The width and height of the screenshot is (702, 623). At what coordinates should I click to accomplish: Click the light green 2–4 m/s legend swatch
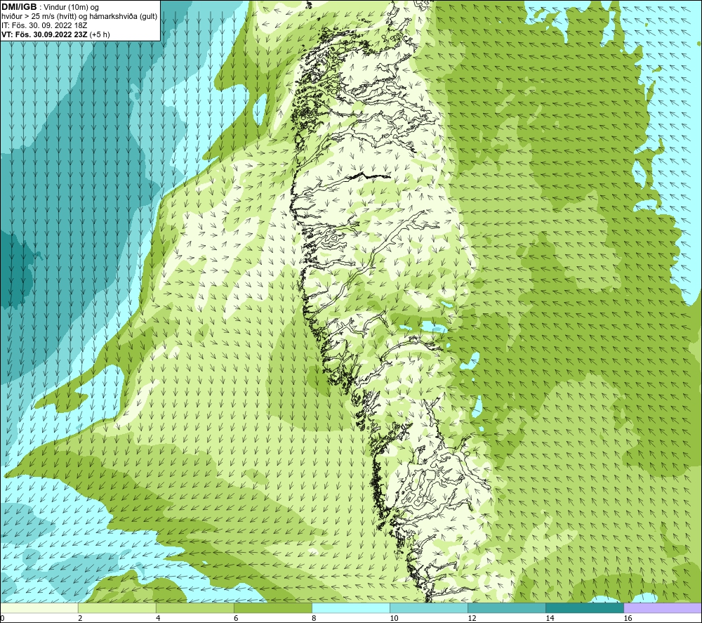117,608
